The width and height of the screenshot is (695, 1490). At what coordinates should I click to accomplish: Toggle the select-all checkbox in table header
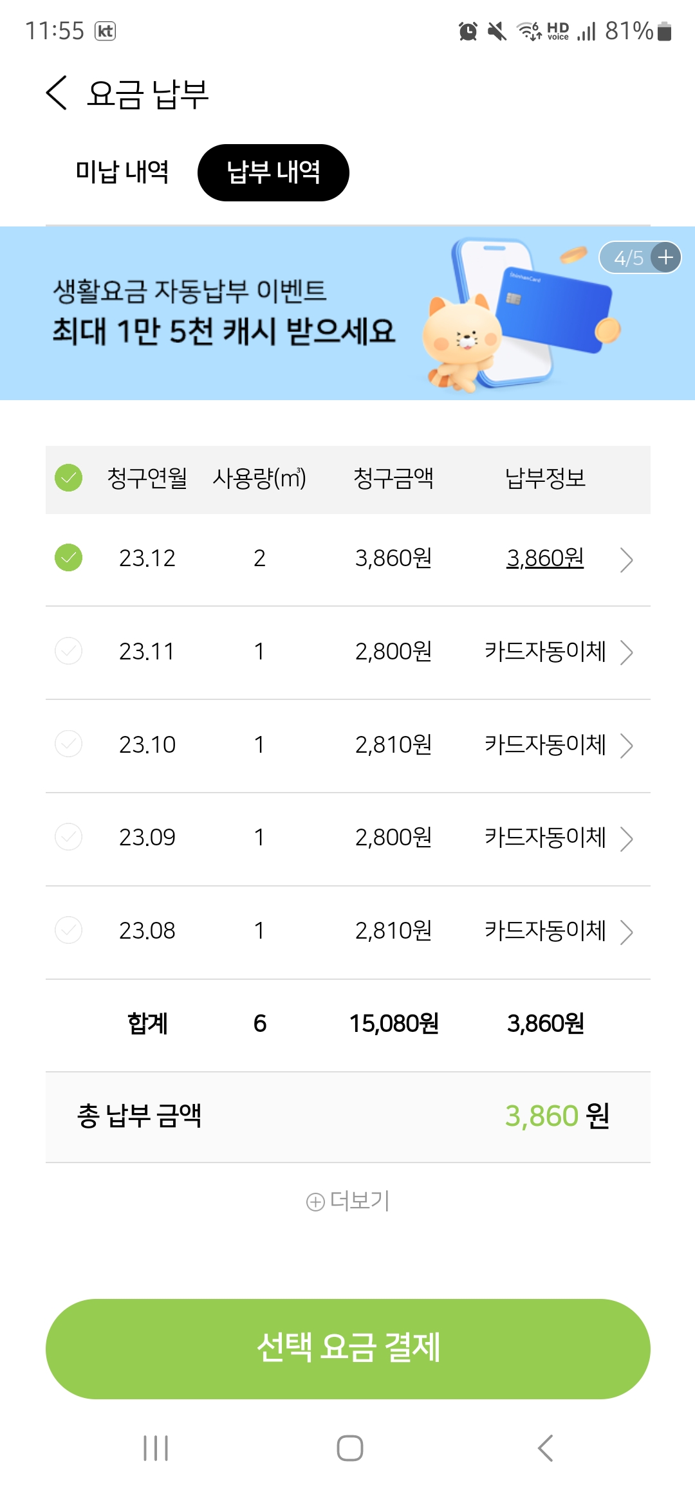click(x=69, y=478)
